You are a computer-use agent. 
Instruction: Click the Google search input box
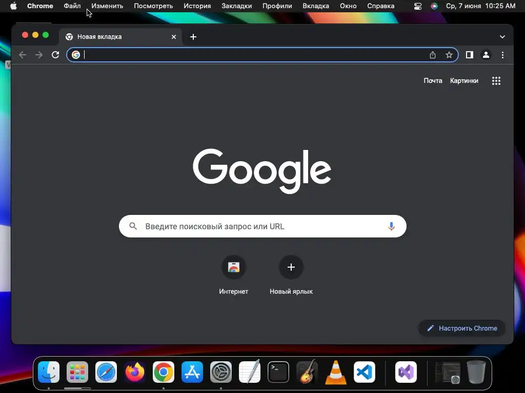point(262,226)
